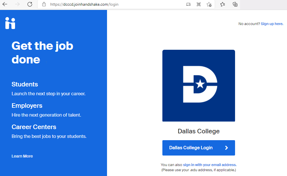Open the Learn More link
The width and height of the screenshot is (287, 176).
[x=22, y=156]
